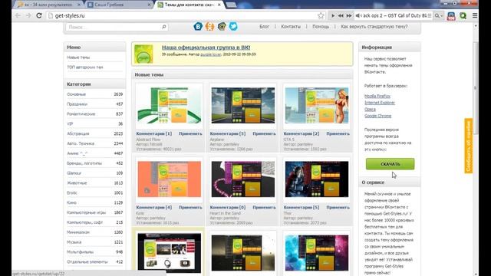
Task: Open the Mozilla Firefox link
Action: (x=377, y=96)
